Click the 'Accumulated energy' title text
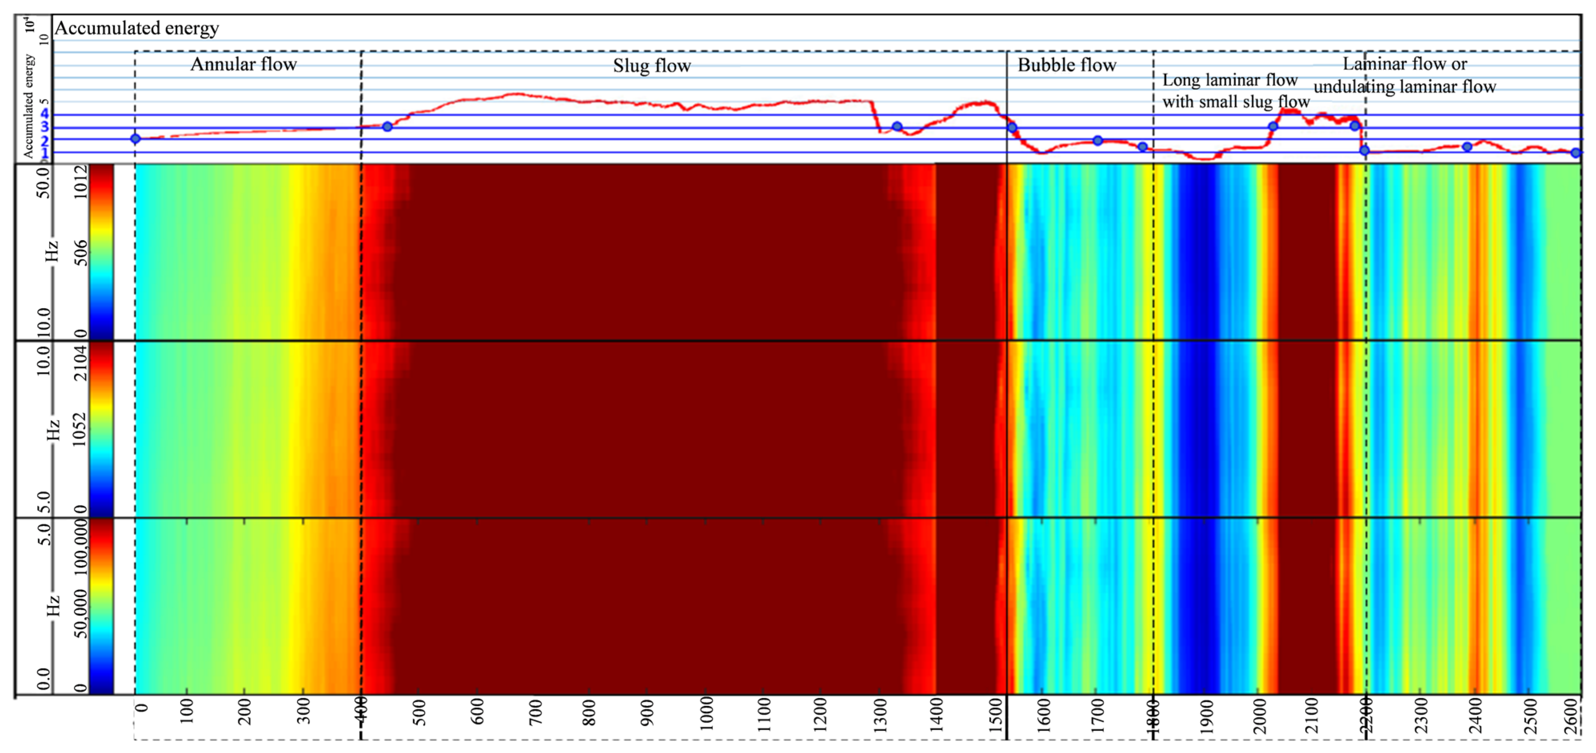The height and width of the screenshot is (753, 1596). (137, 28)
